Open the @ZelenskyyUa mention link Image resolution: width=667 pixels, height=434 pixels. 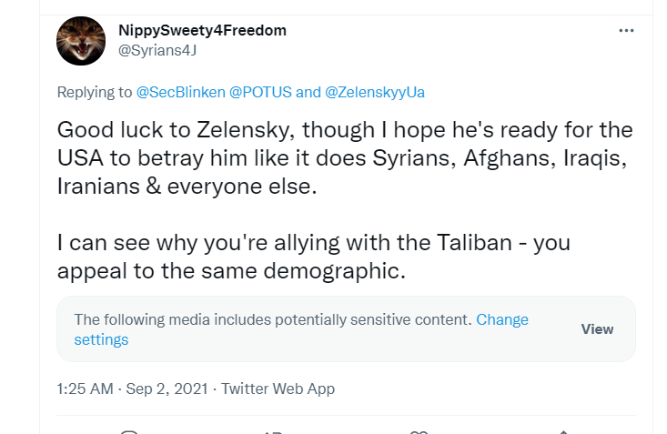[374, 92]
